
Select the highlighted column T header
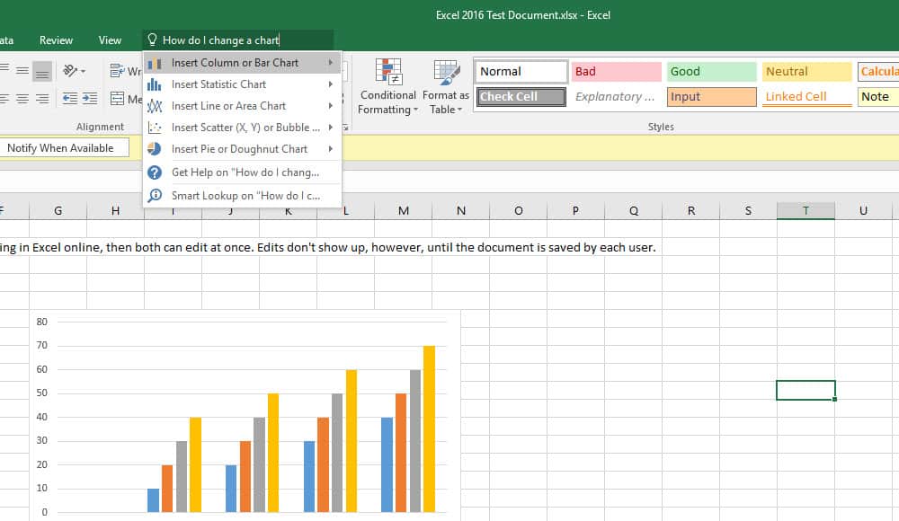(x=806, y=210)
